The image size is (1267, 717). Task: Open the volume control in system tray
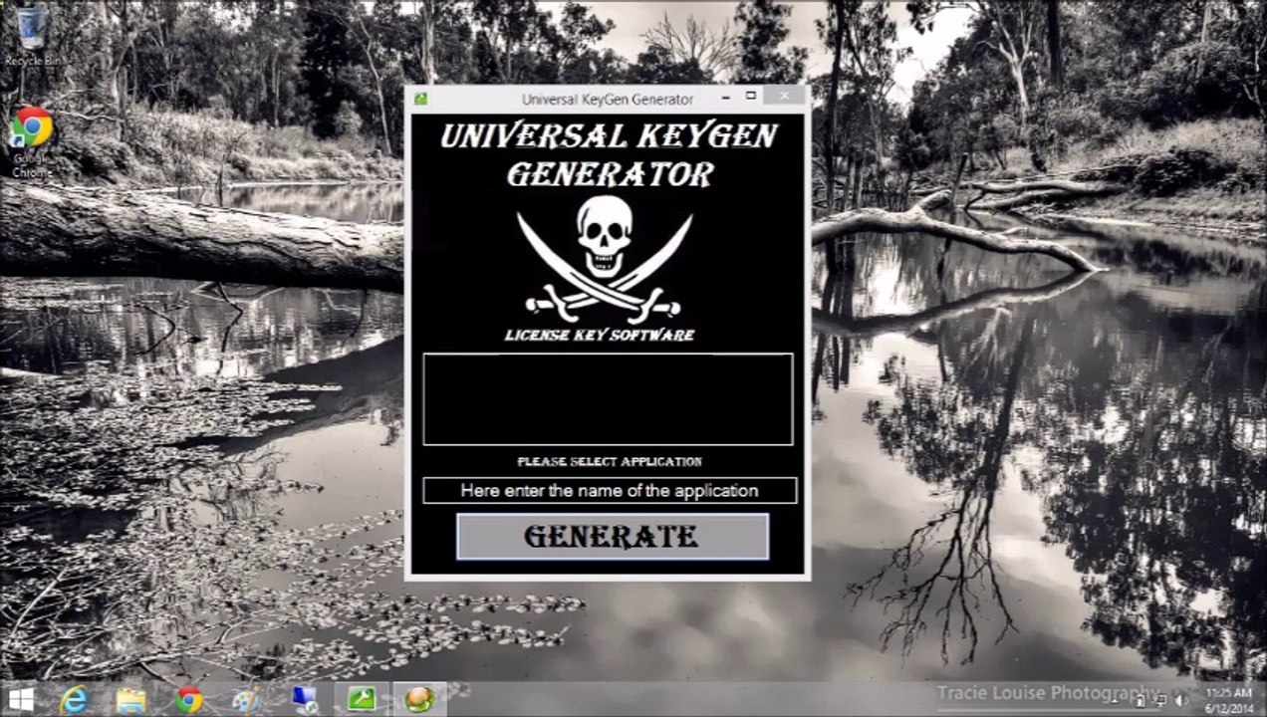[x=1182, y=700]
